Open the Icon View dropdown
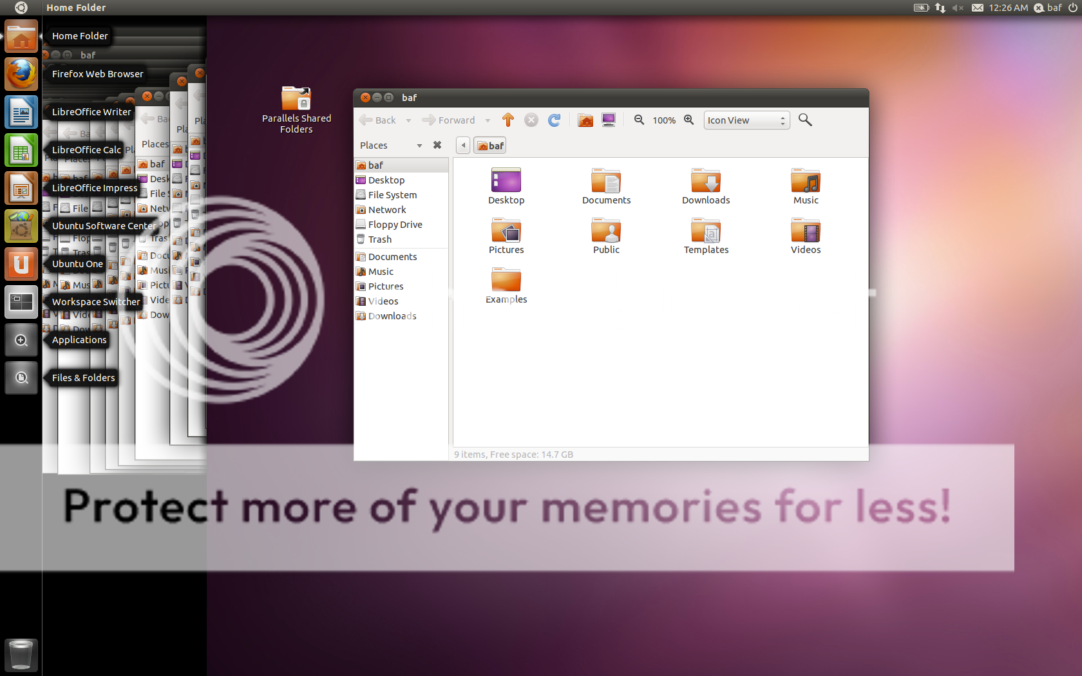Image resolution: width=1082 pixels, height=676 pixels. 746,120
